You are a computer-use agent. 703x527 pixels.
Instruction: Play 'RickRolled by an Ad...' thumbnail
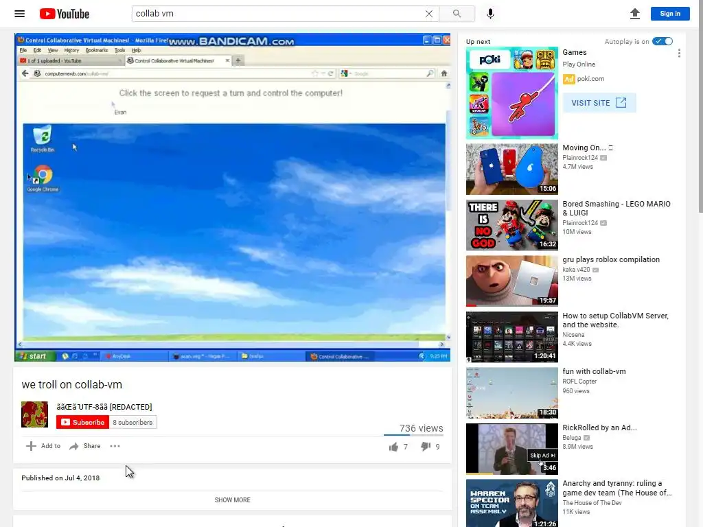coord(512,449)
